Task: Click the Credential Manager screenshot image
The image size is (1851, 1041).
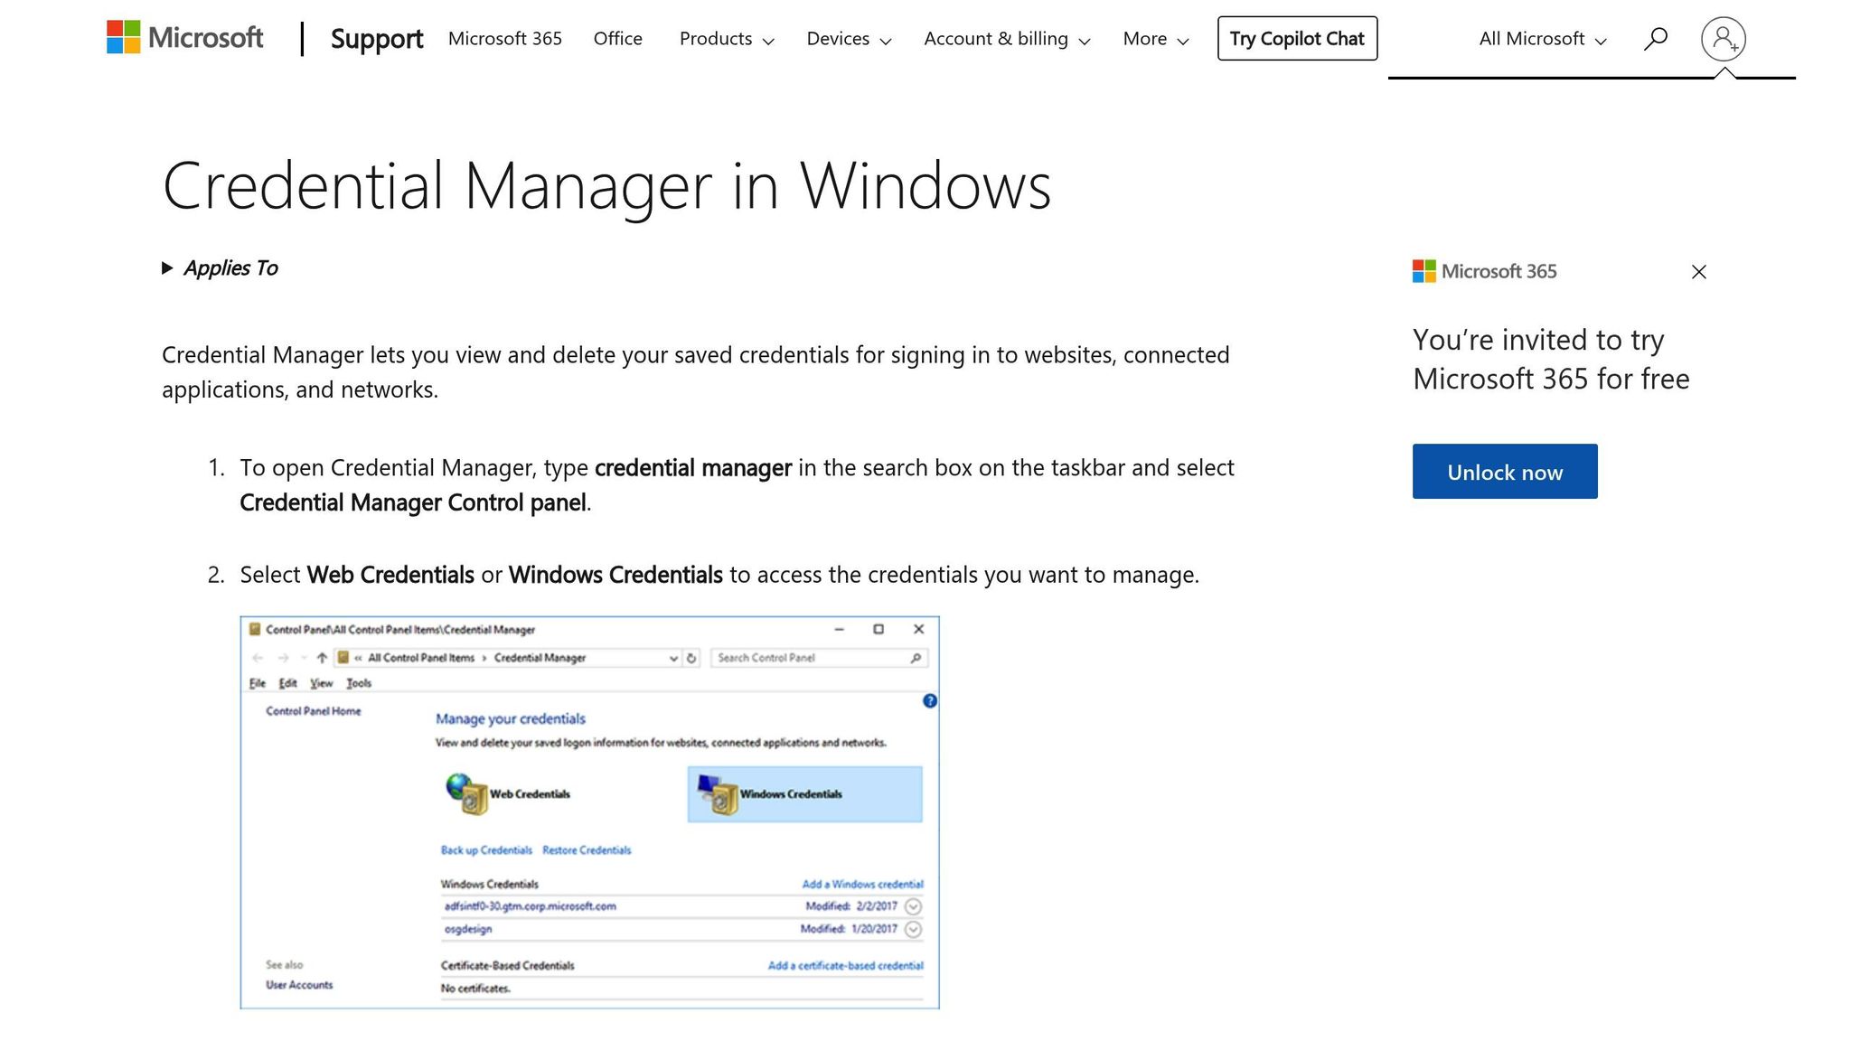Action: pyautogui.click(x=589, y=811)
